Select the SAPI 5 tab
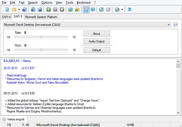182x127 pixels. pos(18,16)
